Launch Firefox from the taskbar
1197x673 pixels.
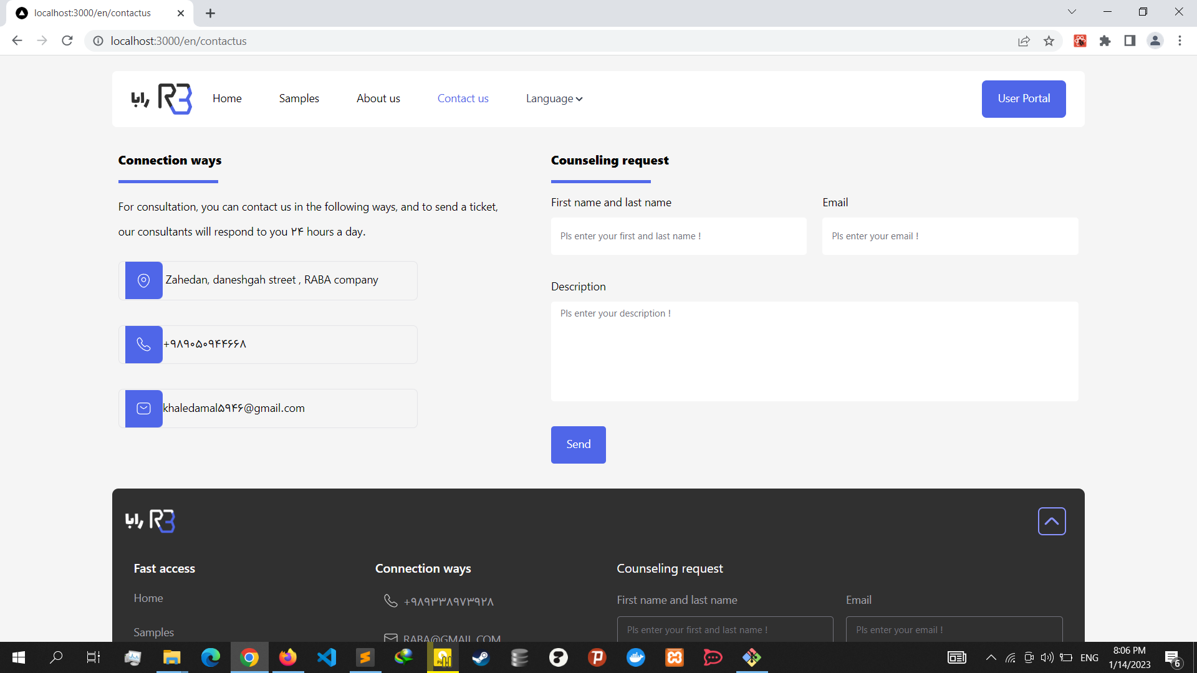tap(287, 657)
